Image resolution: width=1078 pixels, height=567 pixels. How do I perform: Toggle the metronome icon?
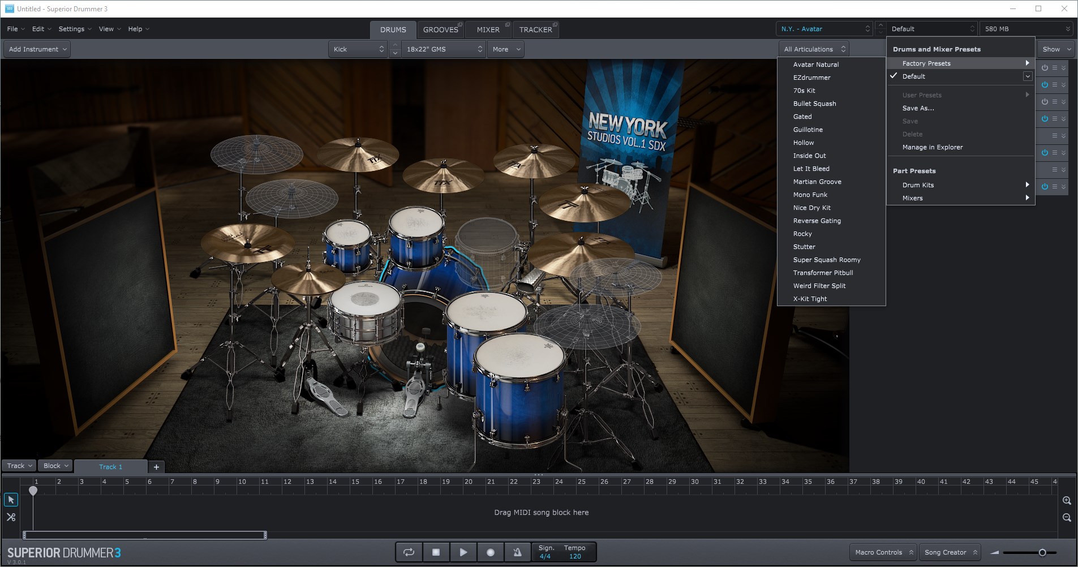[x=517, y=552]
